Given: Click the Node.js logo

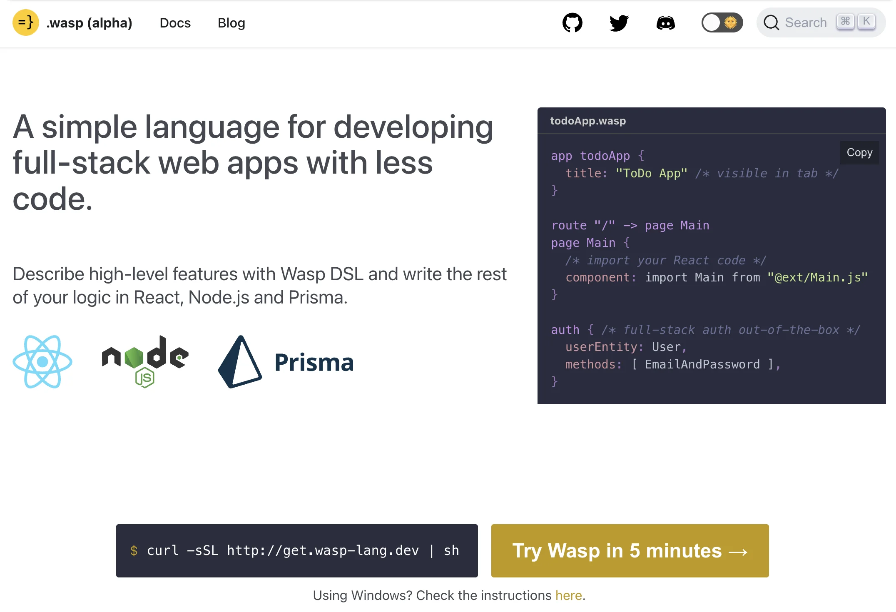Looking at the screenshot, I should point(145,361).
